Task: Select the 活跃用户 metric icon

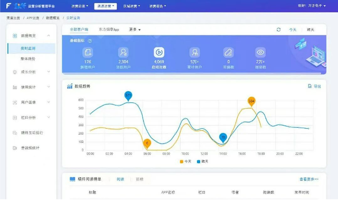Action: click(x=123, y=52)
